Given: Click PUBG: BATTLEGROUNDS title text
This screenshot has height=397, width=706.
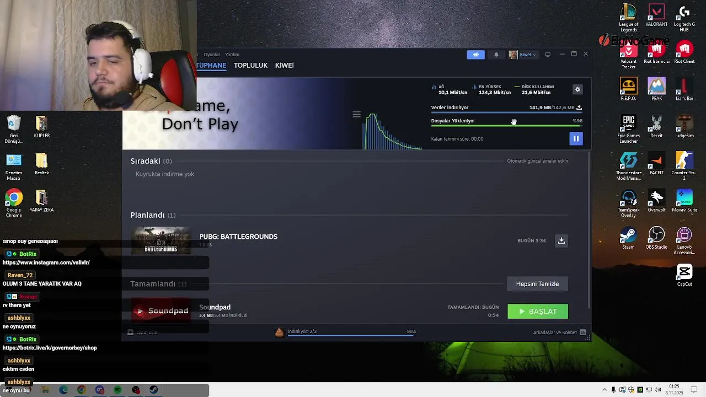Looking at the screenshot, I should pyautogui.click(x=238, y=237).
